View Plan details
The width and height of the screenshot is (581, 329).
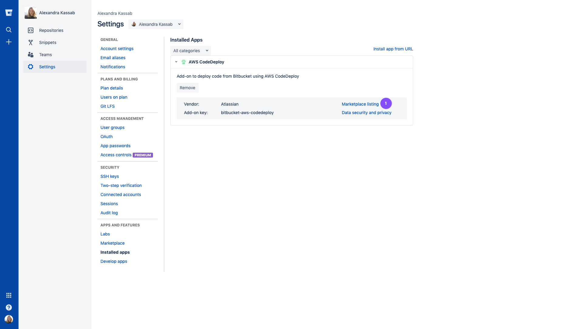tap(112, 88)
